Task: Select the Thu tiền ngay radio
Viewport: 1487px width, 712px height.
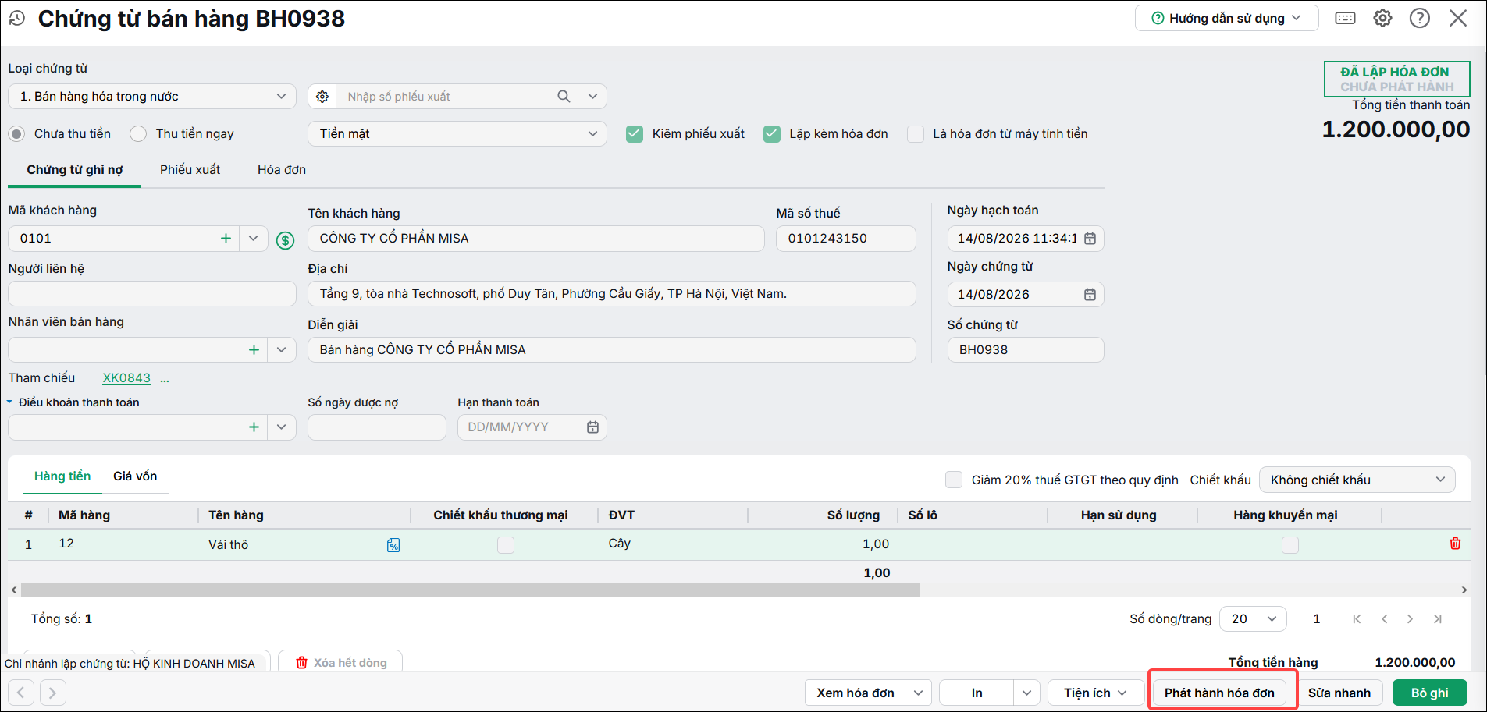Action: point(138,134)
